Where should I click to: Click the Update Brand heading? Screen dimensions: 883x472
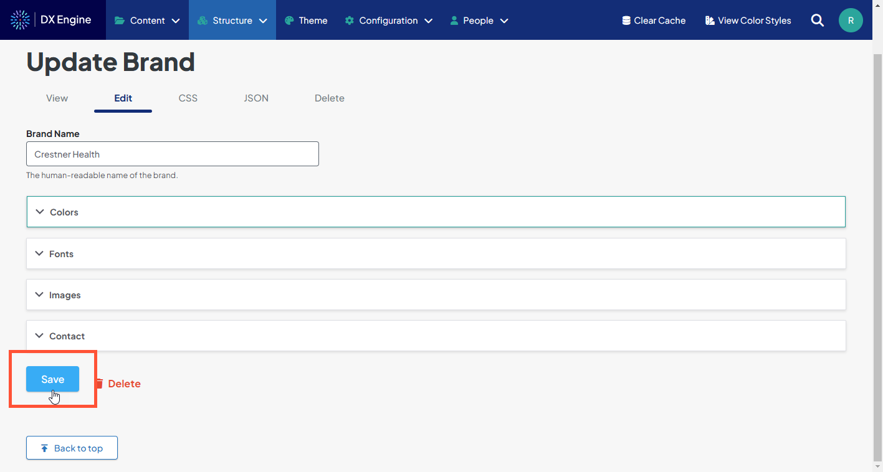110,62
